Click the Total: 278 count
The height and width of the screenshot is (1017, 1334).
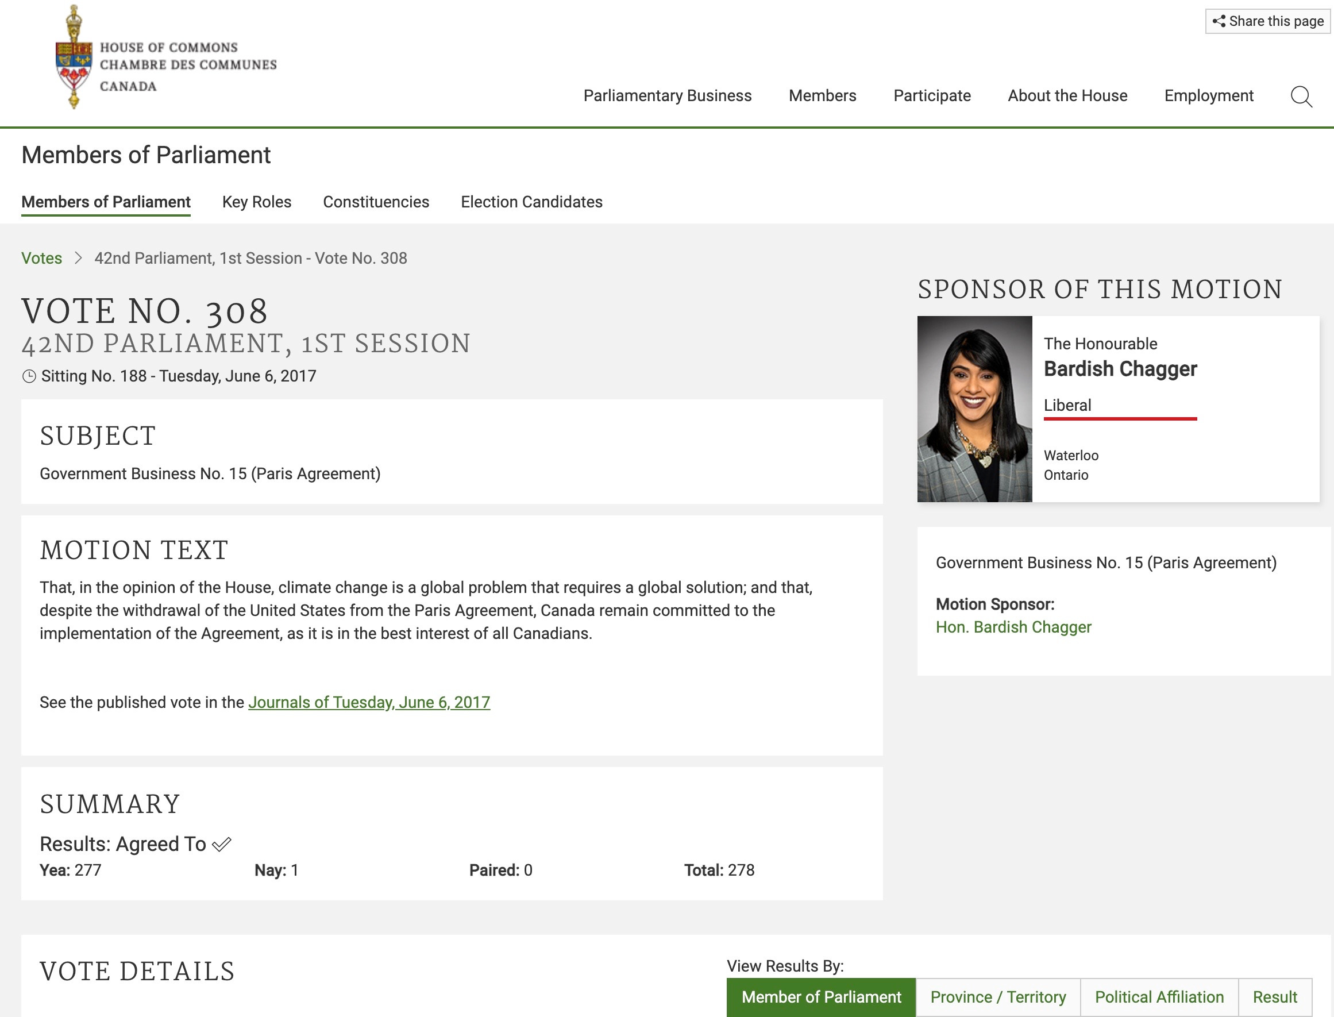coord(719,870)
